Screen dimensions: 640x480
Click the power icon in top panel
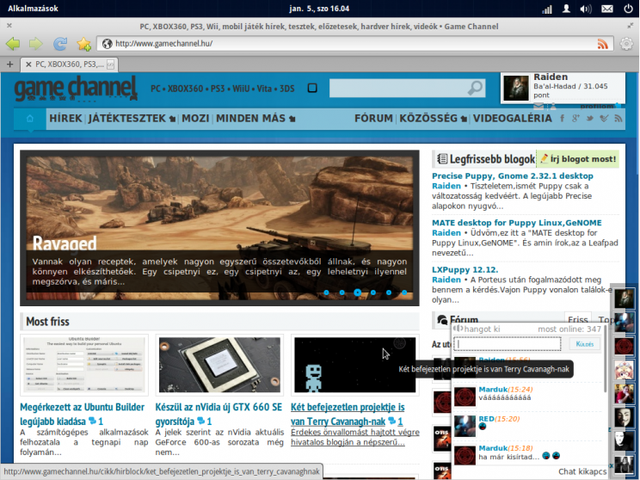tap(628, 9)
